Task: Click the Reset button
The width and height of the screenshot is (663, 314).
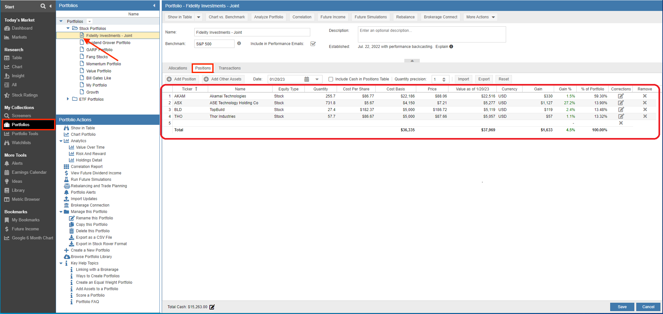Action: click(504, 79)
